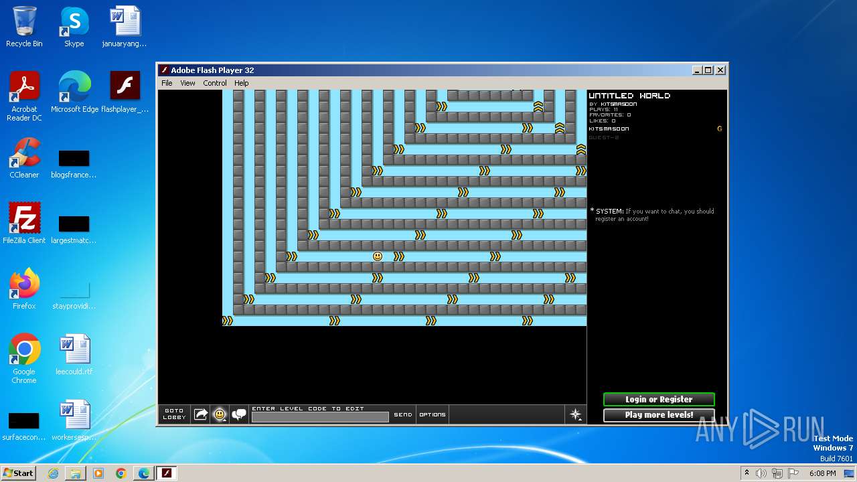Launch FileZilla Client shortcut
This screenshot has width=857, height=482.
pyautogui.click(x=24, y=224)
